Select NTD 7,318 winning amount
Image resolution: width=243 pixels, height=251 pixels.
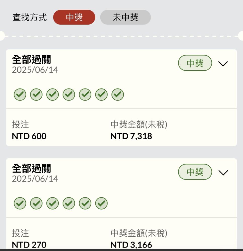pyautogui.click(x=131, y=136)
